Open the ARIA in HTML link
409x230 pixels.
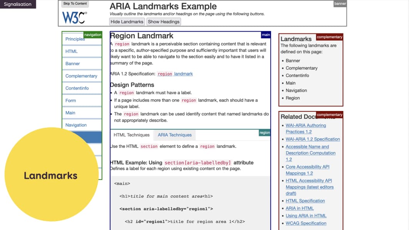300,208
